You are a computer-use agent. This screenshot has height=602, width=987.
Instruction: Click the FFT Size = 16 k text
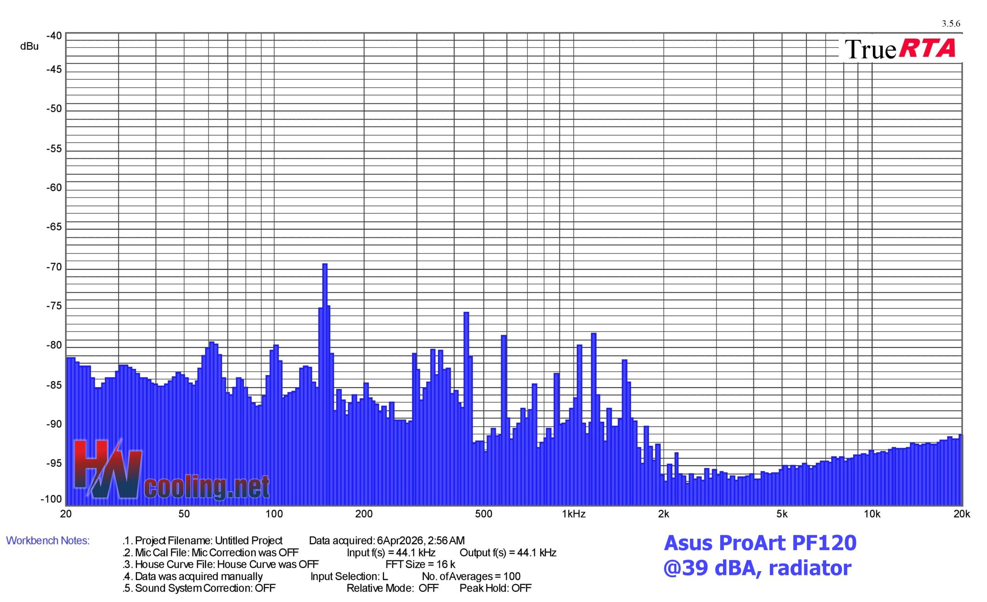(x=420, y=564)
